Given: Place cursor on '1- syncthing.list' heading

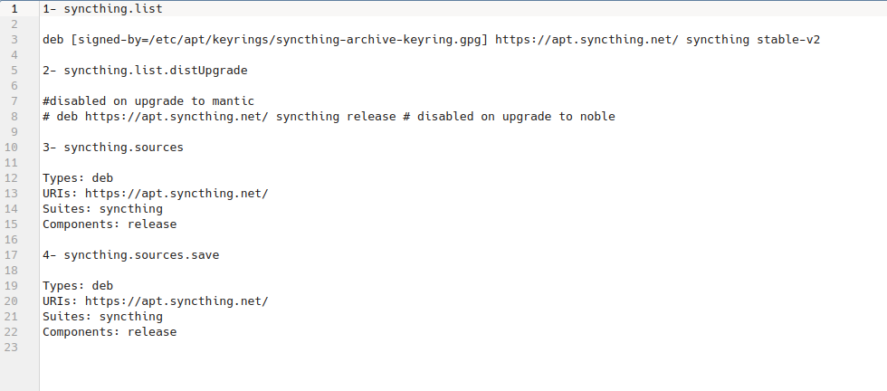Looking at the screenshot, I should click(x=102, y=9).
